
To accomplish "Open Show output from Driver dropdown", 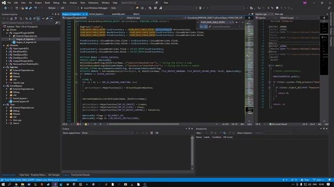I will pos(107,133).
